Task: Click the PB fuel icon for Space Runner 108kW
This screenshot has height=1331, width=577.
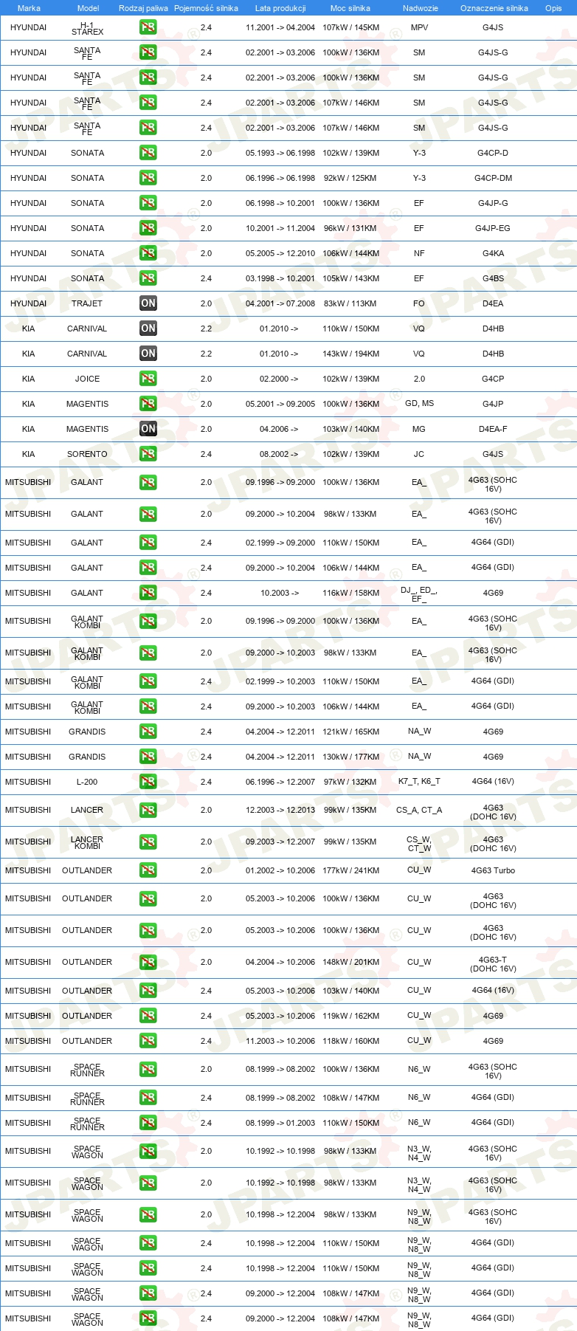Action: coord(148,1098)
